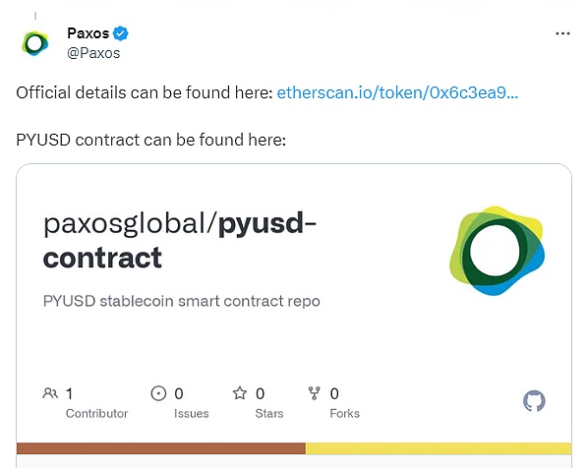
Task: Click the yellow language bar segment
Action: pos(439,448)
